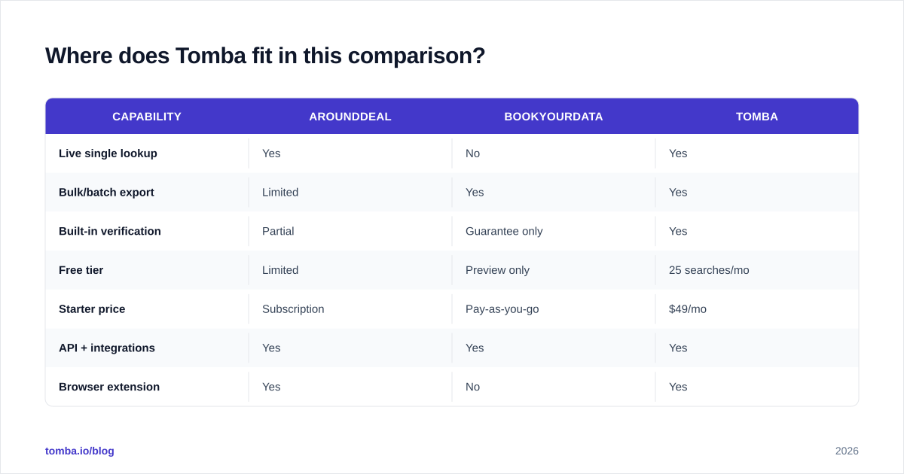
Task: Click AroundDeal's Subscription cell
Action: click(293, 309)
